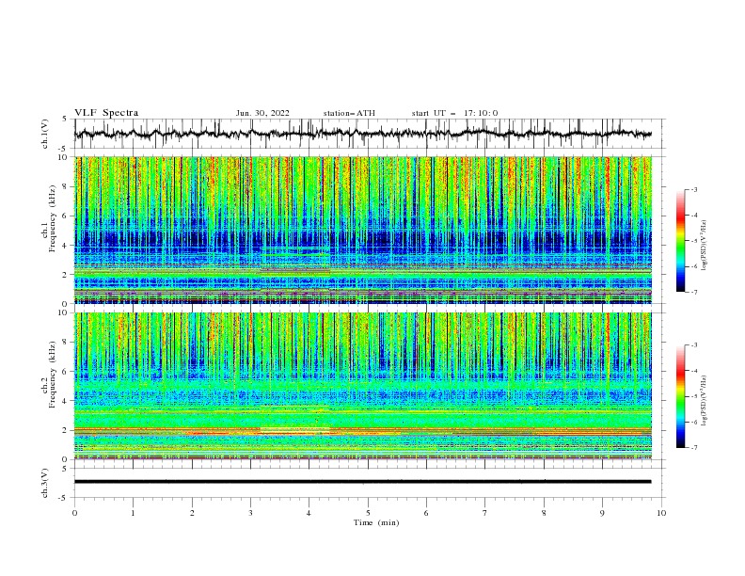Screen dimensions: 745x576
Task: Select the log(PSD) label beside ch.2 color bar
Action: [705, 401]
